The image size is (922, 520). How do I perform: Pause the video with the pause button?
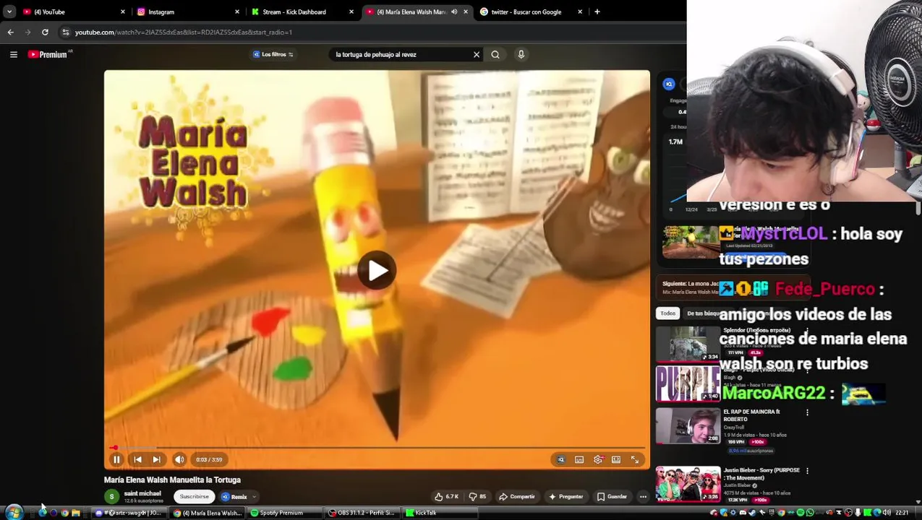point(116,459)
